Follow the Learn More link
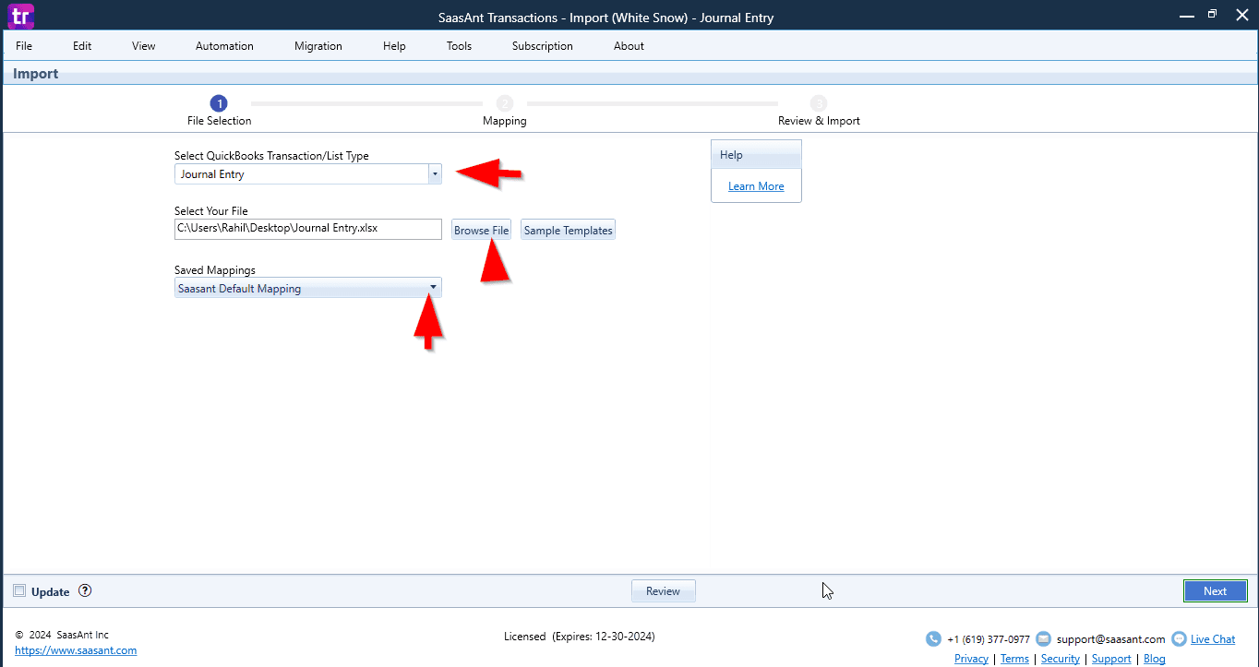Viewport: 1259px width, 667px height. coord(756,186)
